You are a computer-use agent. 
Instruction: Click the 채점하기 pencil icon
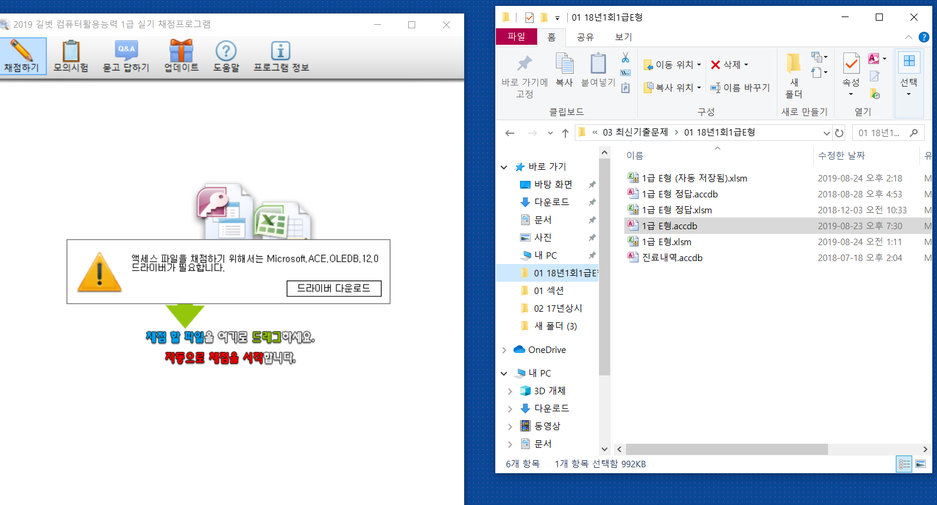(22, 51)
